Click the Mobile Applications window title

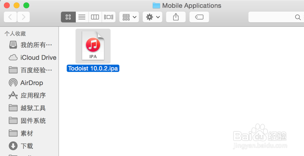coord(192,5)
